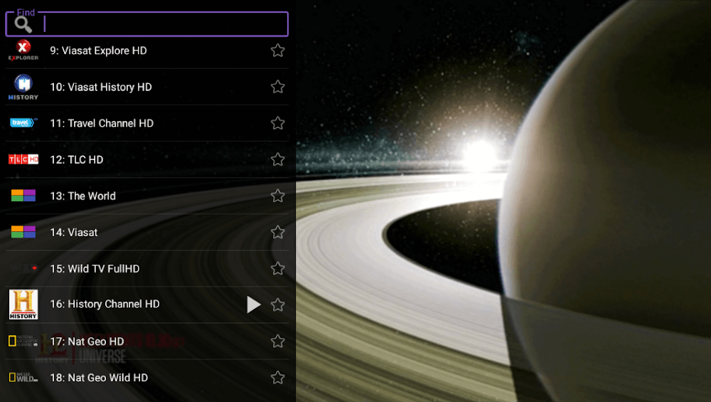Click the Viasat Explore channel logo
The image size is (711, 402).
23,51
